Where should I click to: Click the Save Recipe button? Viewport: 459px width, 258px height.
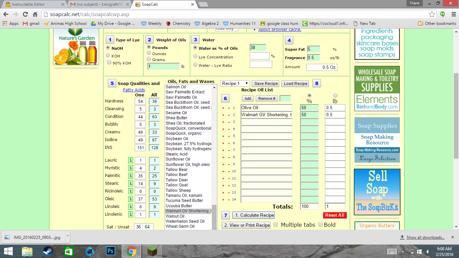pyautogui.click(x=266, y=84)
